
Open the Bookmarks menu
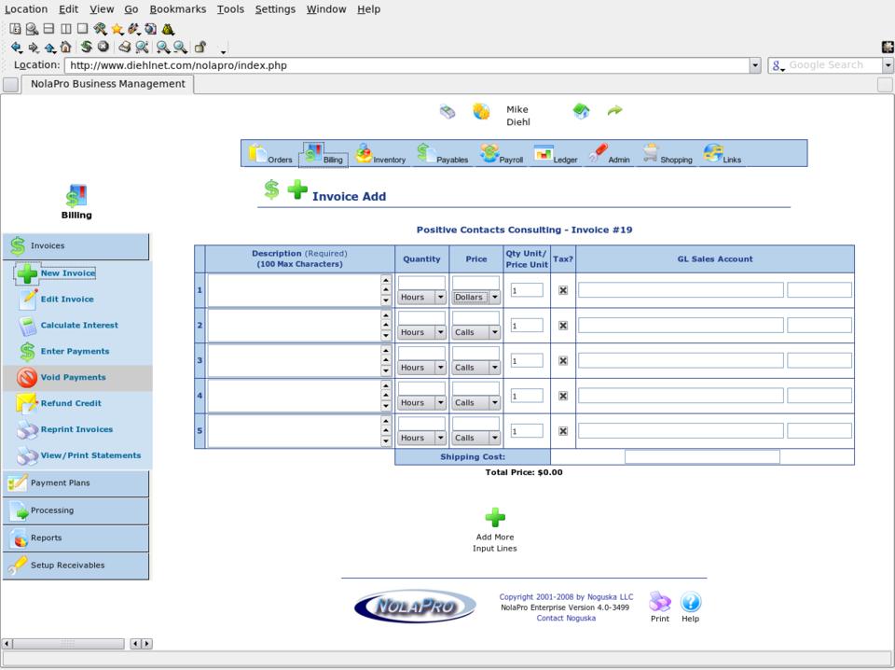pyautogui.click(x=177, y=9)
